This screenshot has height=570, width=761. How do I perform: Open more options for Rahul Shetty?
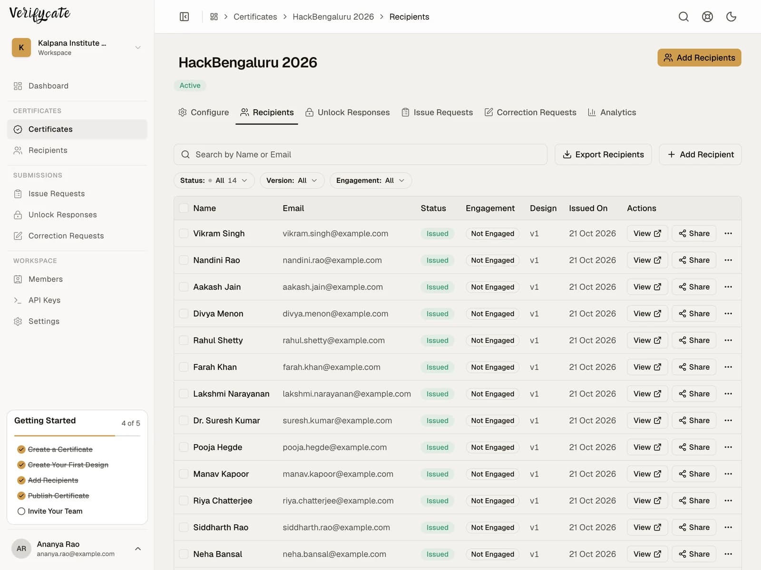pyautogui.click(x=728, y=340)
